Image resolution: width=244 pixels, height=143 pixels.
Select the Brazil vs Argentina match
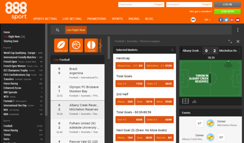coord(77,73)
